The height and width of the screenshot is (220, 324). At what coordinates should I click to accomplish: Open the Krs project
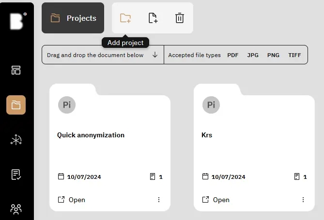[x=216, y=200]
